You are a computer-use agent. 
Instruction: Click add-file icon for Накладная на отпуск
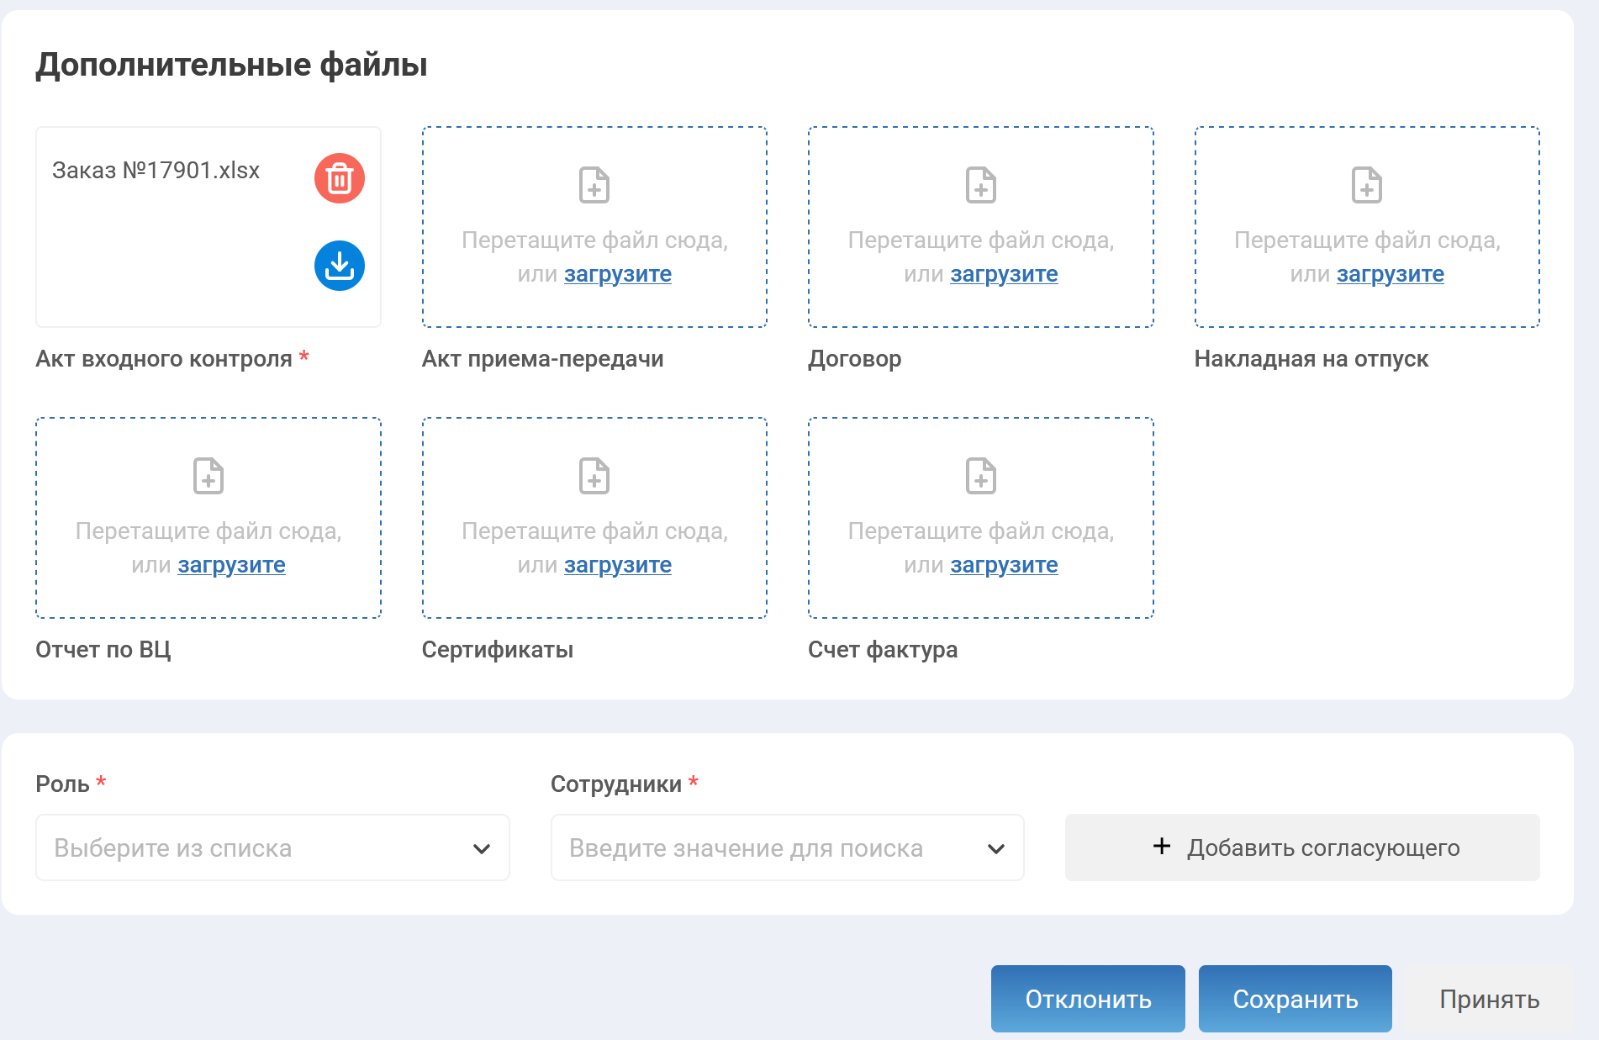pos(1366,185)
